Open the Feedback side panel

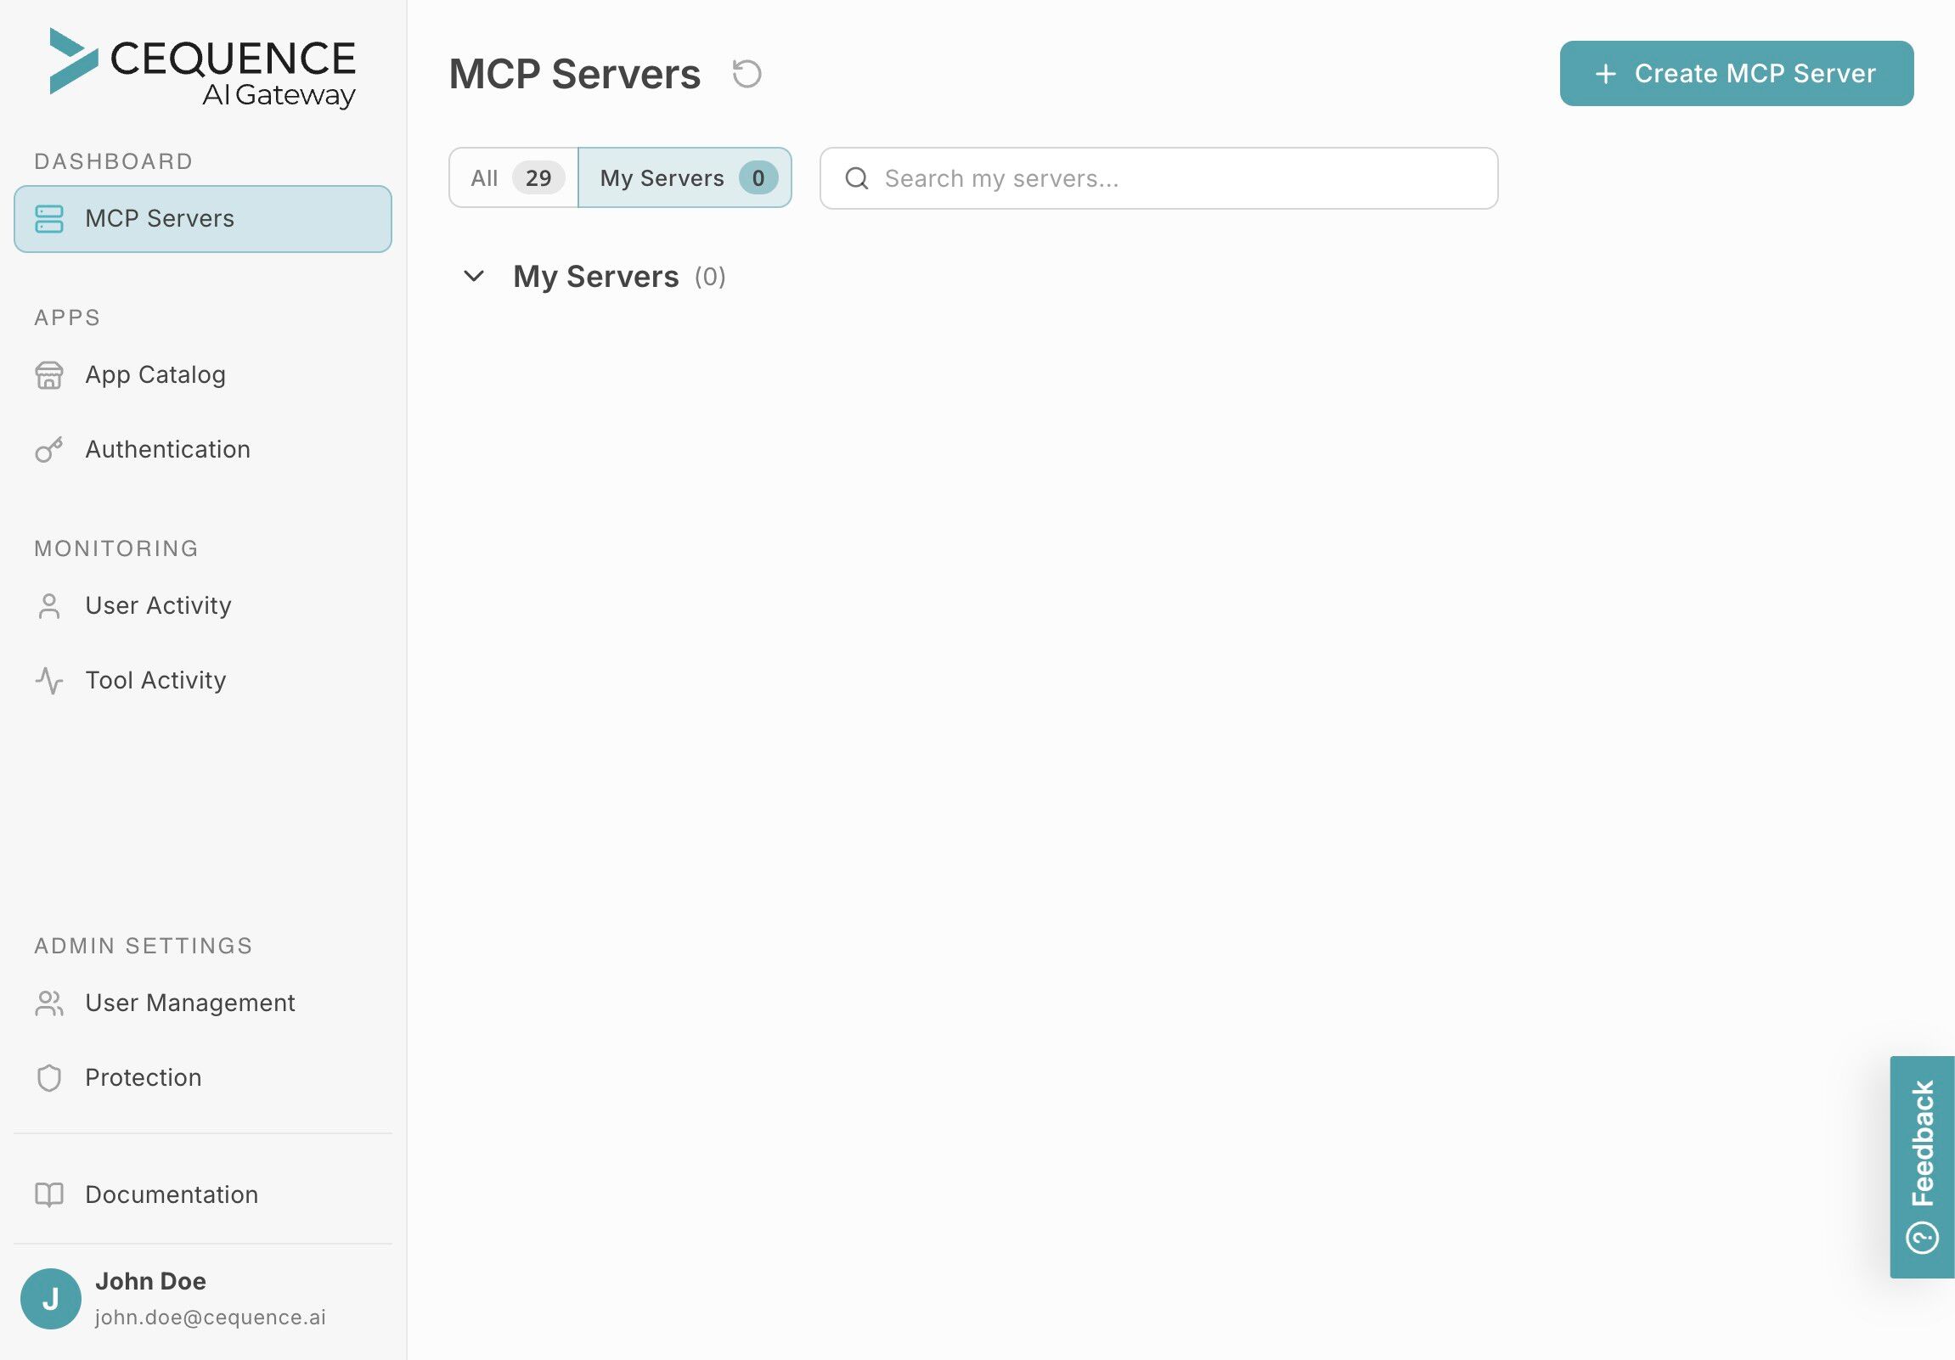pyautogui.click(x=1922, y=1166)
